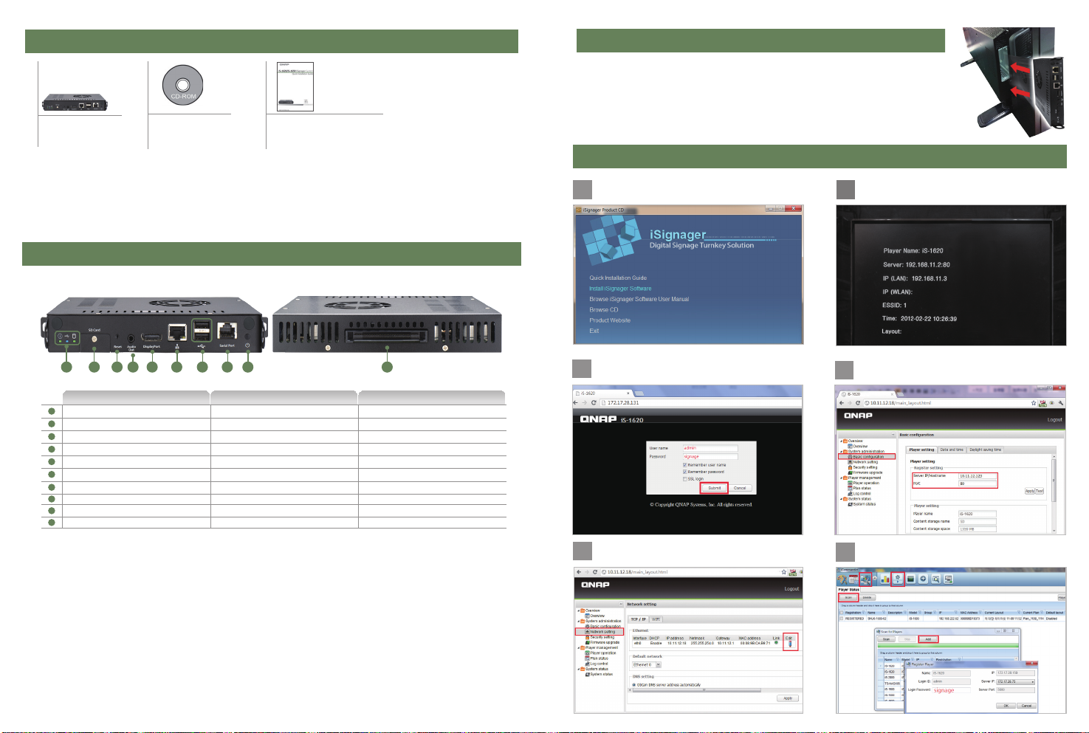
Task: Click the vertical scrollbar in Basic configuration page
Action: [1054, 481]
